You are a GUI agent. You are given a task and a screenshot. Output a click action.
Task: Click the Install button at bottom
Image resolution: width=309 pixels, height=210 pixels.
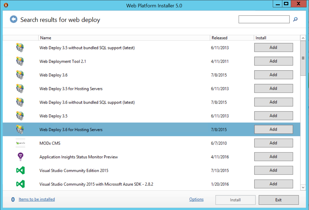pos(235,200)
